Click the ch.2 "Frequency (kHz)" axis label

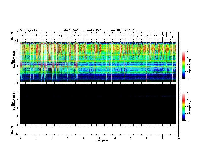pos(14,101)
